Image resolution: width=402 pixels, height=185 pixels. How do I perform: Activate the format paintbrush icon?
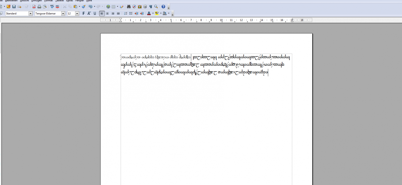83,6
